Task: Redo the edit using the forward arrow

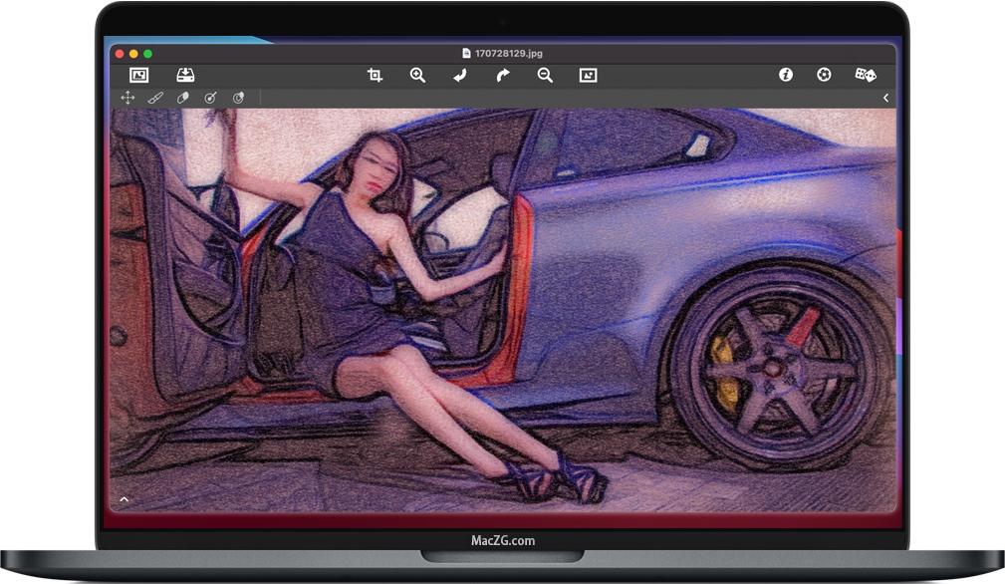Action: point(503,75)
